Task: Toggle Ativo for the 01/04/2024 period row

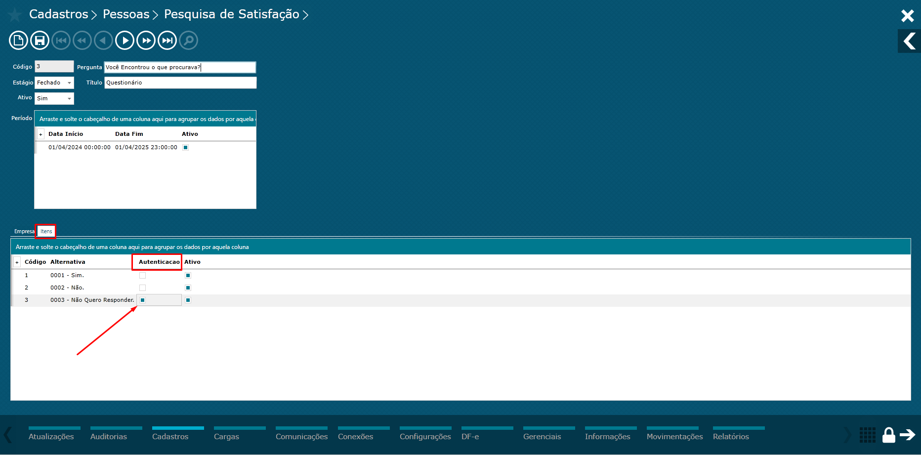Action: (x=185, y=148)
